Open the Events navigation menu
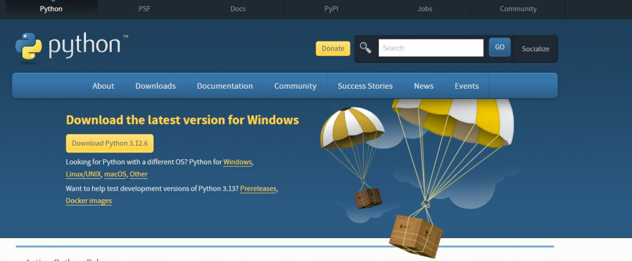This screenshot has height=261, width=632. pos(467,86)
